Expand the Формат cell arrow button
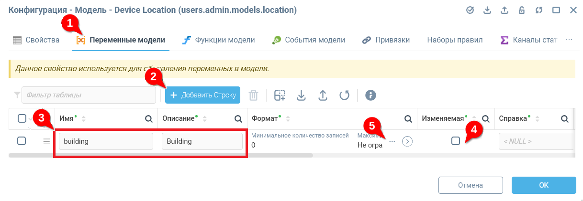This screenshot has width=583, height=201. pyautogui.click(x=407, y=141)
